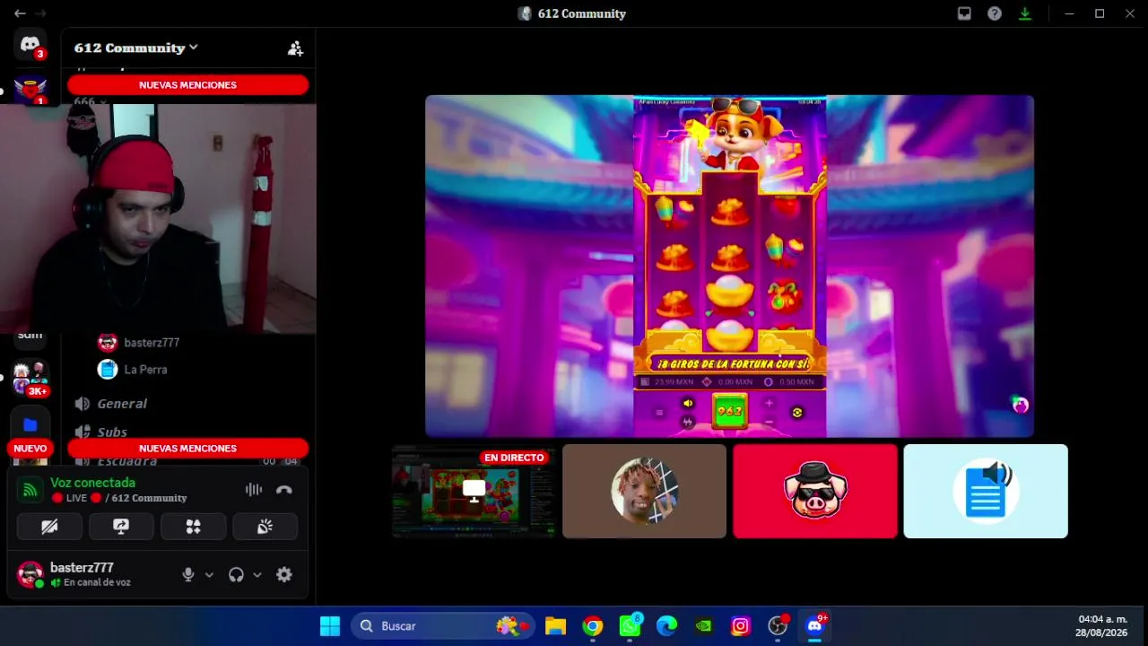Expand the 612 Community server menu

[x=136, y=48]
